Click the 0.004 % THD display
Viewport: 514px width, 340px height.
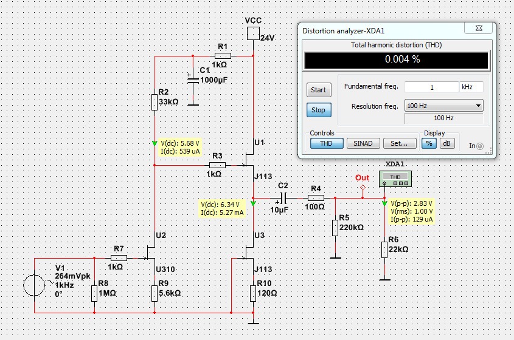pos(397,59)
